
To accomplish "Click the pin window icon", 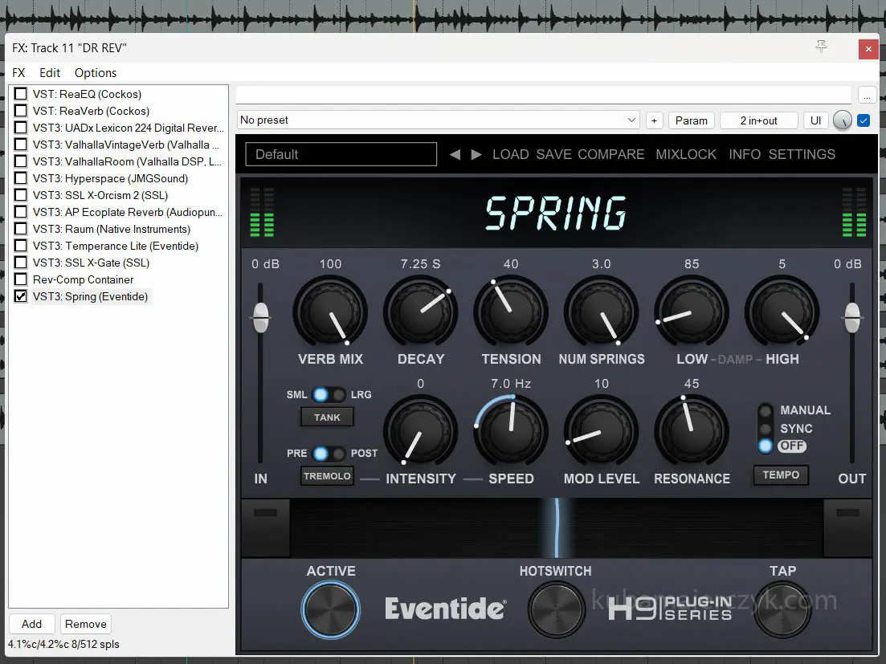I will pyautogui.click(x=821, y=47).
